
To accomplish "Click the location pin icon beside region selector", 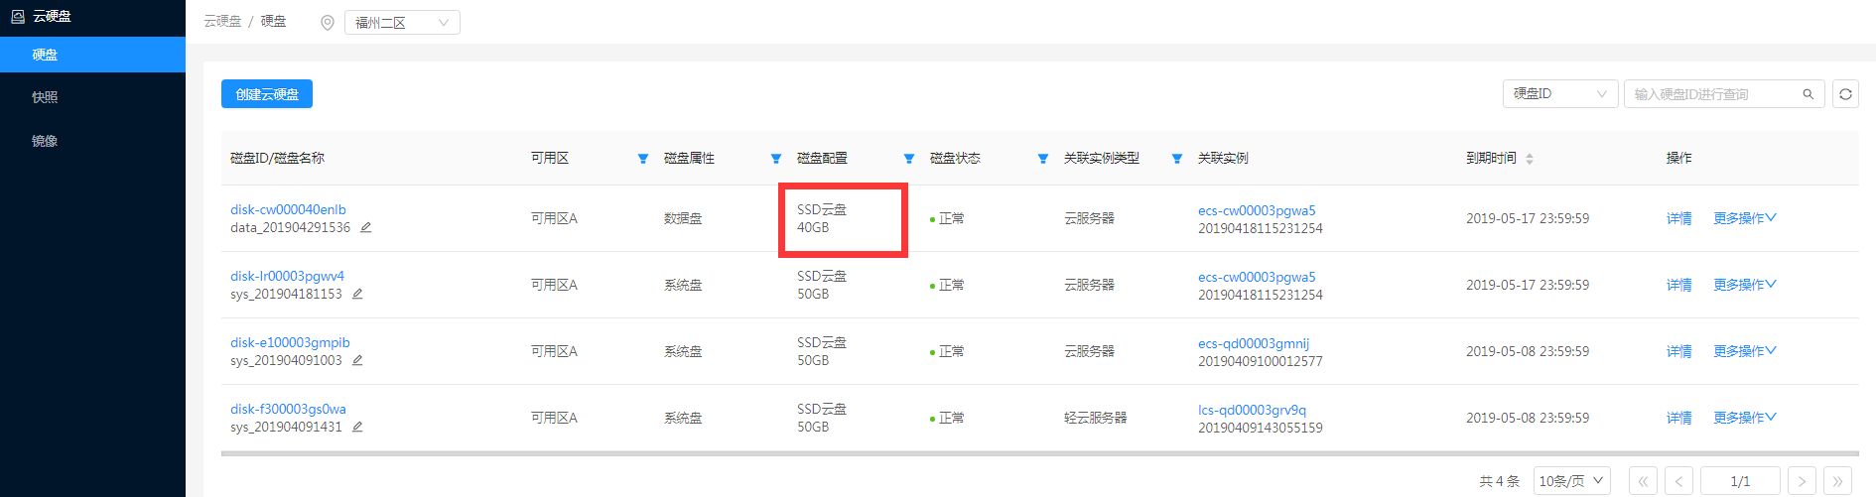I will point(328,22).
